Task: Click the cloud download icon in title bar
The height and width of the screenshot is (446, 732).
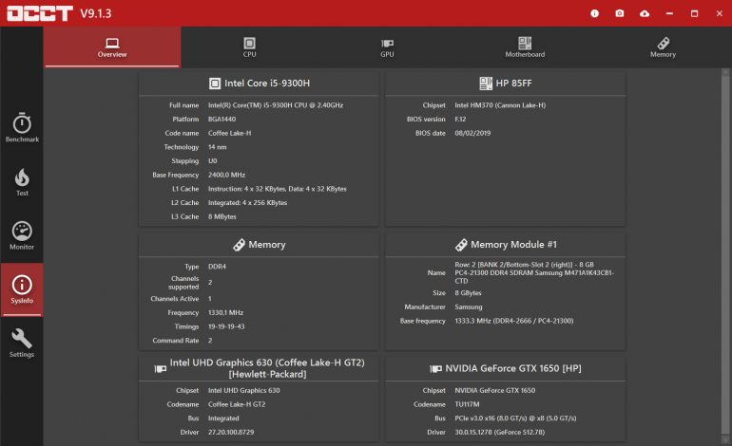Action: click(x=645, y=13)
